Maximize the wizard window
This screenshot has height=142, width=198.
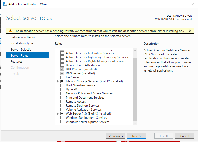coord(182,4)
